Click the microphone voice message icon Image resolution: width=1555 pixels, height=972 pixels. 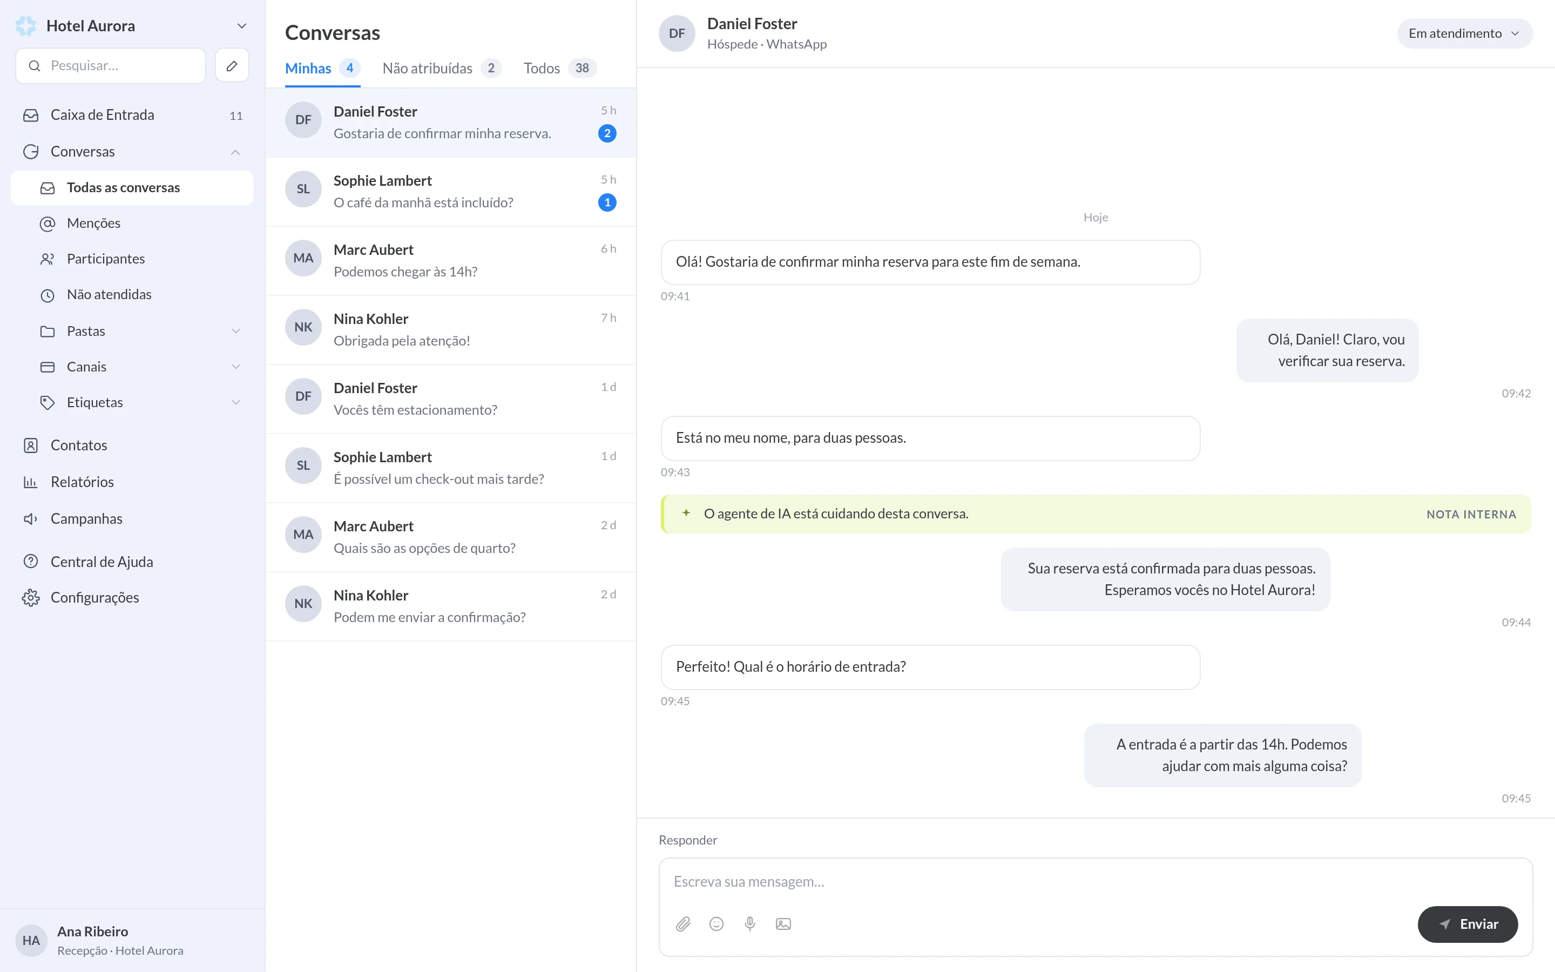750,924
